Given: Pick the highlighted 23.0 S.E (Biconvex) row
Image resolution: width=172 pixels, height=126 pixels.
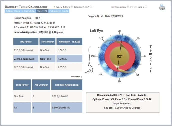Looking at the screenshot, I should click(26, 59).
